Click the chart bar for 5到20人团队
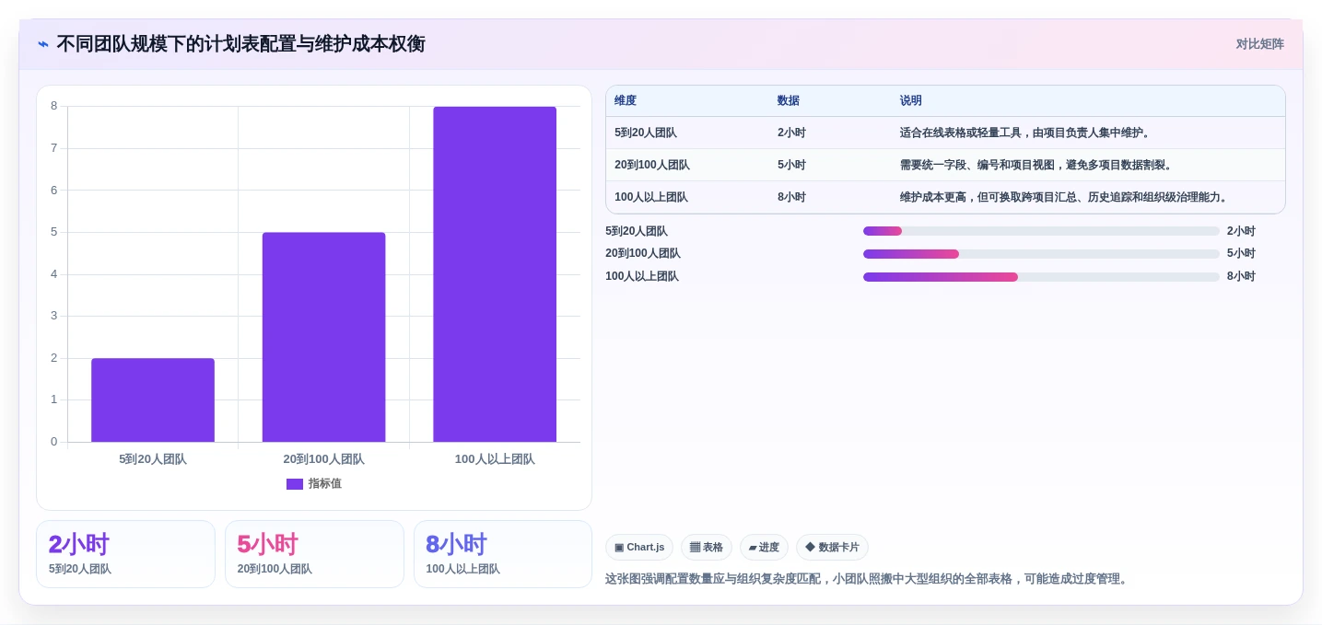Image resolution: width=1322 pixels, height=625 pixels. pos(153,400)
